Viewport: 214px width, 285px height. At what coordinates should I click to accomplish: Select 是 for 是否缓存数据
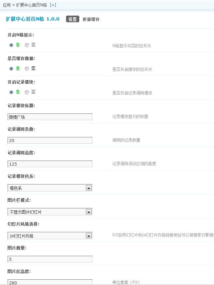pyautogui.click(x=11, y=69)
